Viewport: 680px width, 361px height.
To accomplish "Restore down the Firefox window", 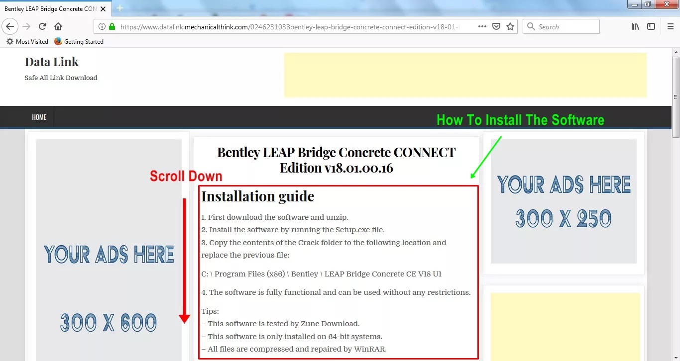I will click(x=648, y=4).
